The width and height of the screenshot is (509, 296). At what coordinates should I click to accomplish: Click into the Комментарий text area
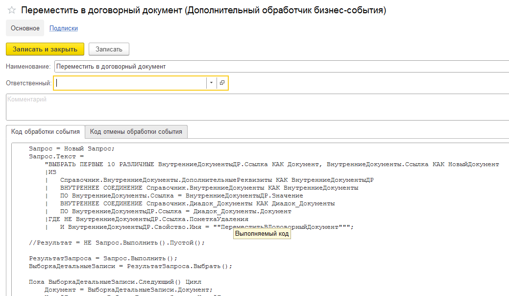point(257,107)
